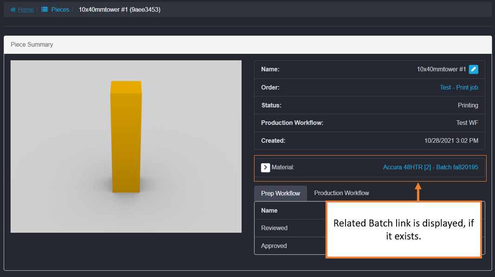Go to the Pieces breadcrumb link
The width and height of the screenshot is (495, 277).
60,9
